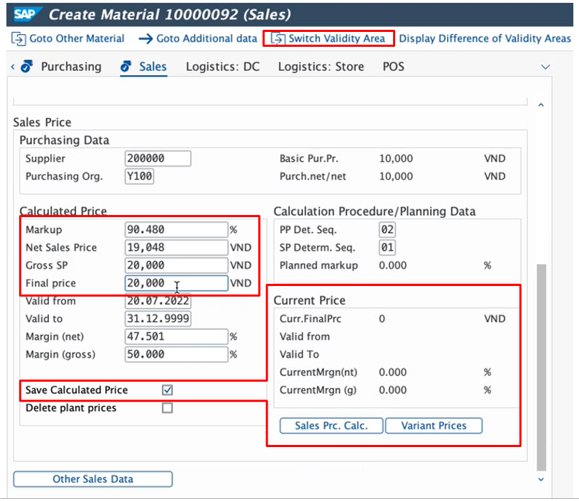Click the Purchasing tab icon
579x501 pixels.
point(27,67)
